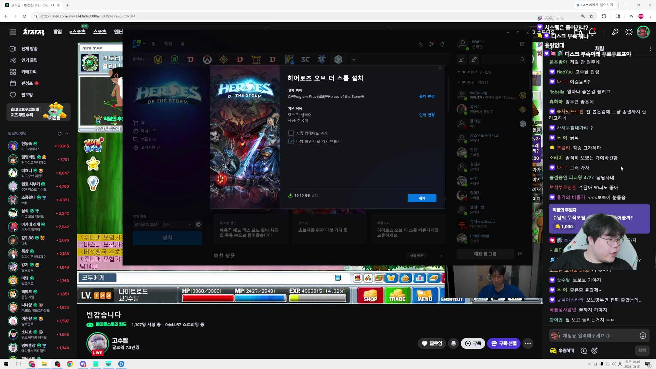Open the emoji picker in chat input
656x369 pixels.
pyautogui.click(x=643, y=336)
